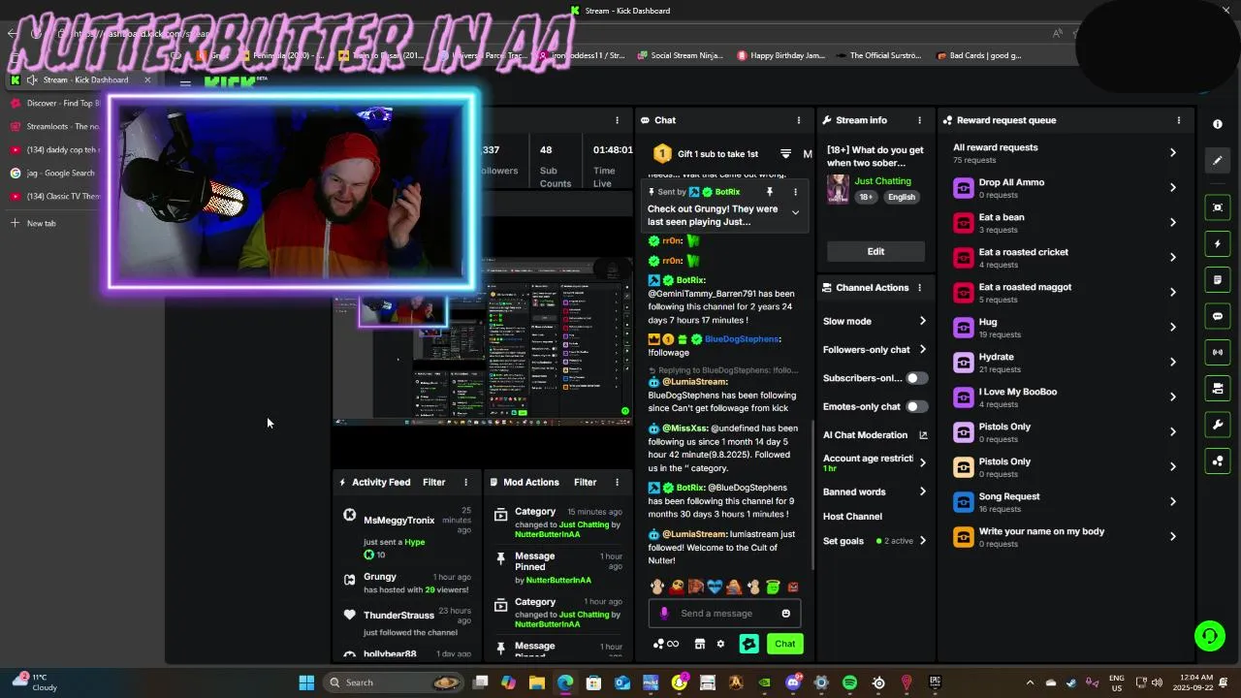The height and width of the screenshot is (698, 1241).
Task: Expand the Song Request reward arrow
Action: click(x=1173, y=502)
